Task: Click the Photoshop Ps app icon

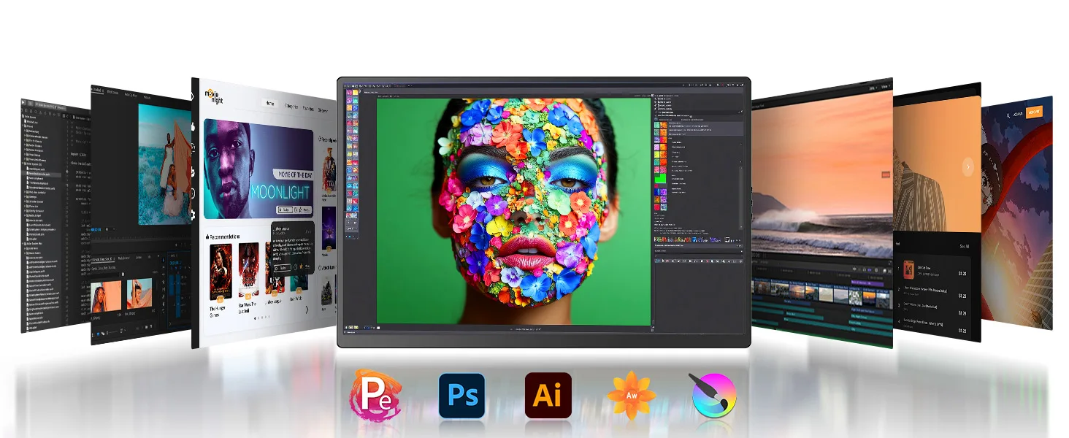Action: 461,396
